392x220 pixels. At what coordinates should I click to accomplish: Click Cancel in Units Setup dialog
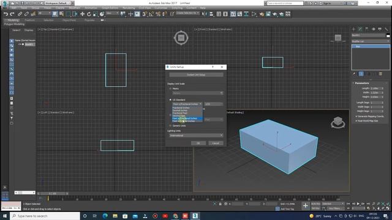point(216,143)
